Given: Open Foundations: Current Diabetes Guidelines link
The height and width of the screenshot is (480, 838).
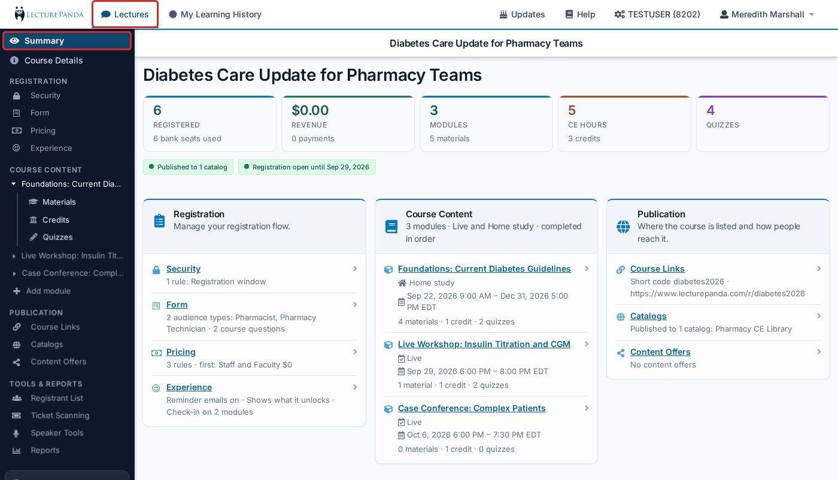Looking at the screenshot, I should pos(484,269).
